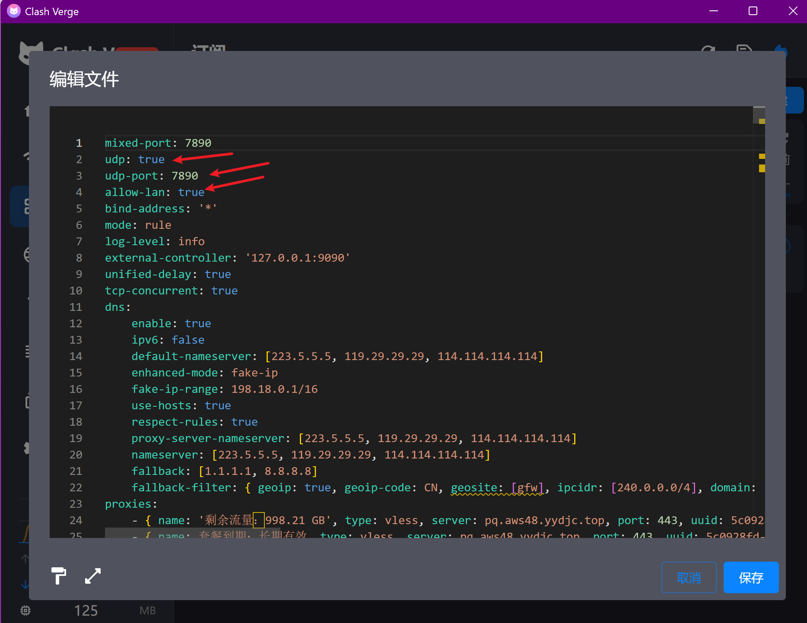Viewport: 807px width, 623px height.
Task: Save the file with the 保存 button
Action: coord(751,578)
